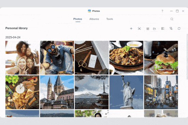Select the 2025-04-24 date label

pyautogui.click(x=13, y=37)
